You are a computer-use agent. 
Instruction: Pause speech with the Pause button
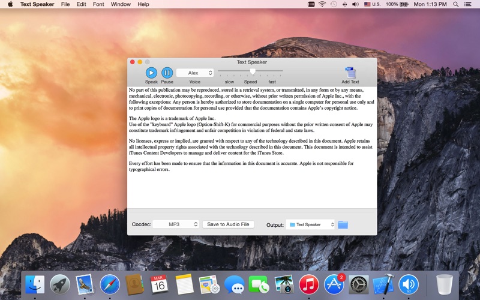167,73
